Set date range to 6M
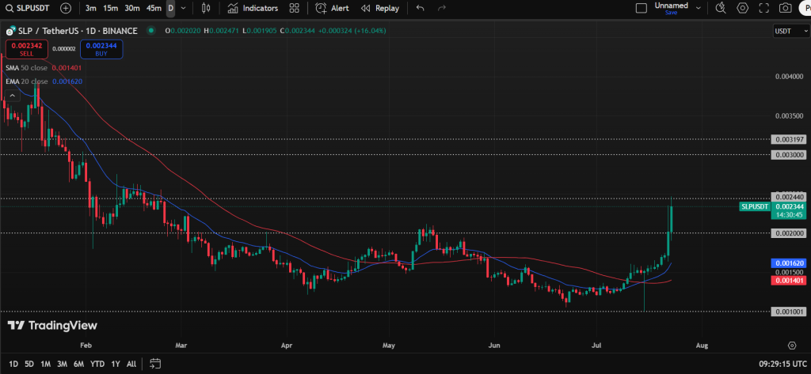The image size is (811, 374). (78, 364)
